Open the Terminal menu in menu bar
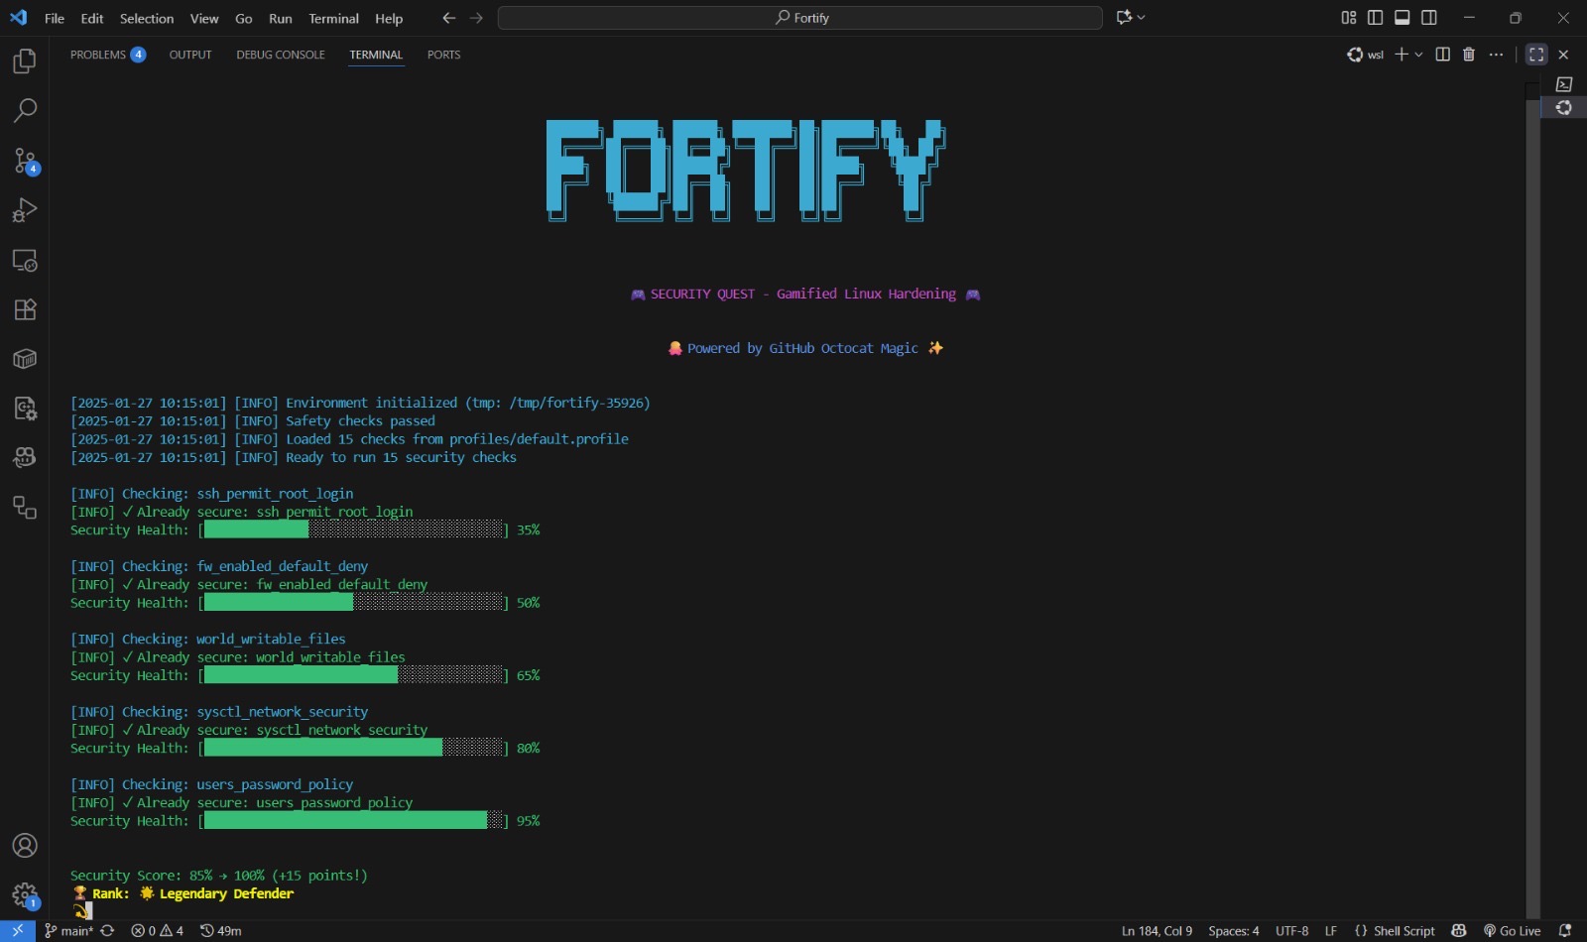Image resolution: width=1587 pixels, height=942 pixels. (333, 18)
